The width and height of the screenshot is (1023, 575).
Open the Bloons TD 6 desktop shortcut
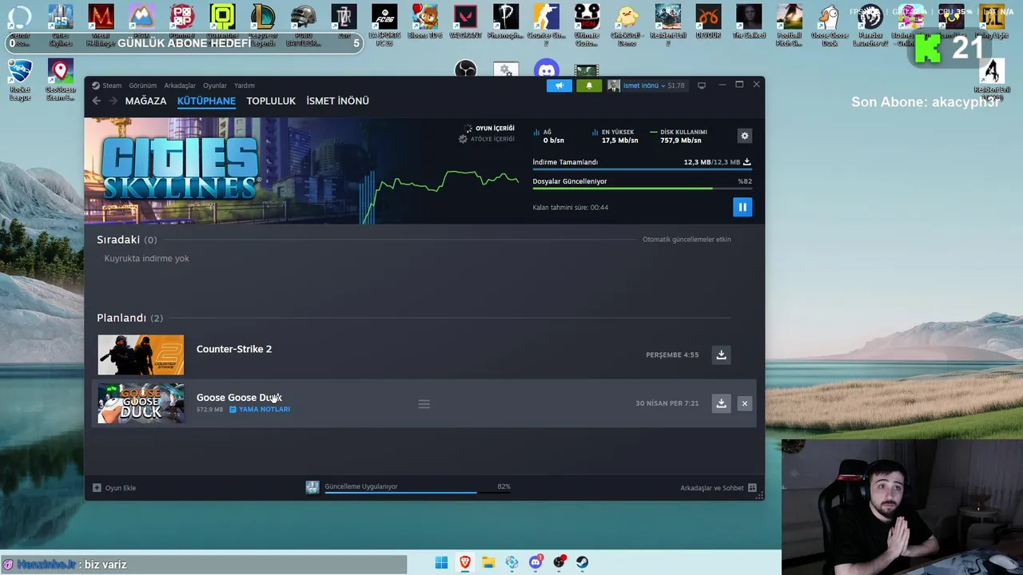coord(425,22)
